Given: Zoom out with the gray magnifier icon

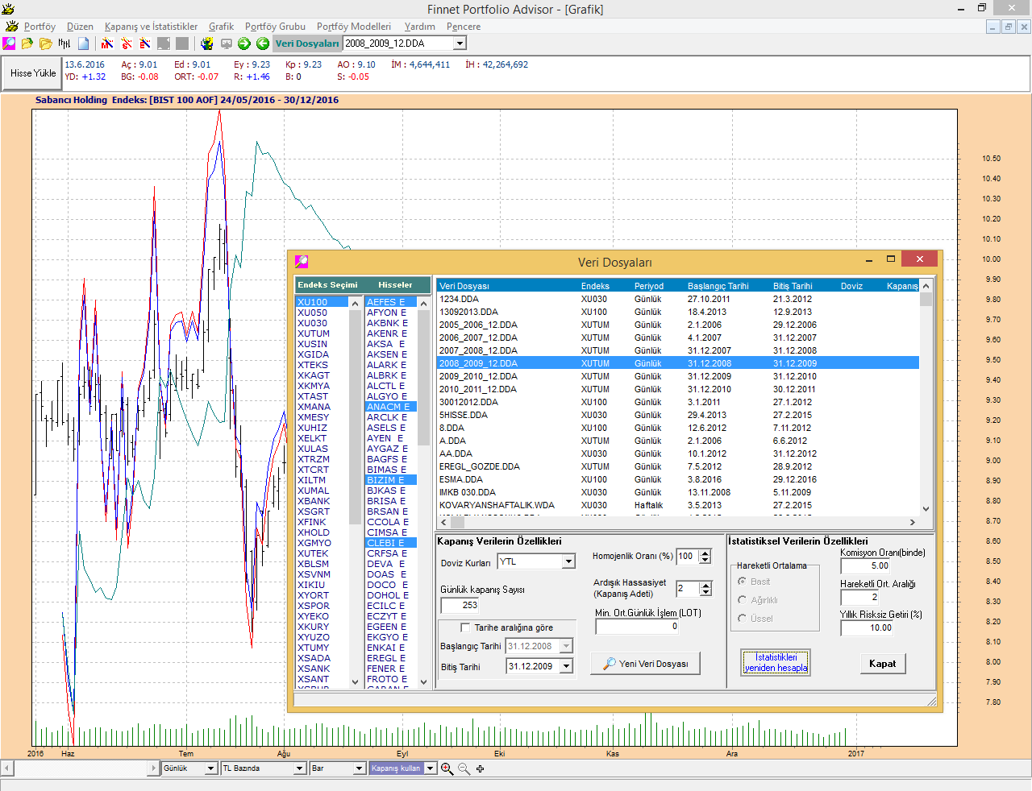Looking at the screenshot, I should 464,768.
